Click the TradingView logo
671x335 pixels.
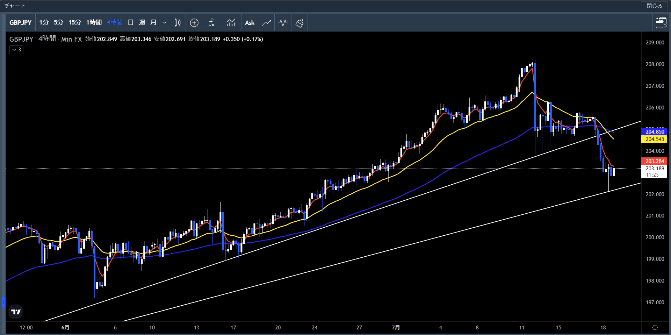[16, 312]
